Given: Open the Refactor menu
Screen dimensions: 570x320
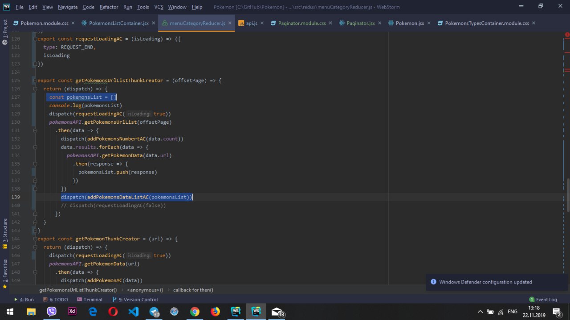Looking at the screenshot, I should pos(109,7).
